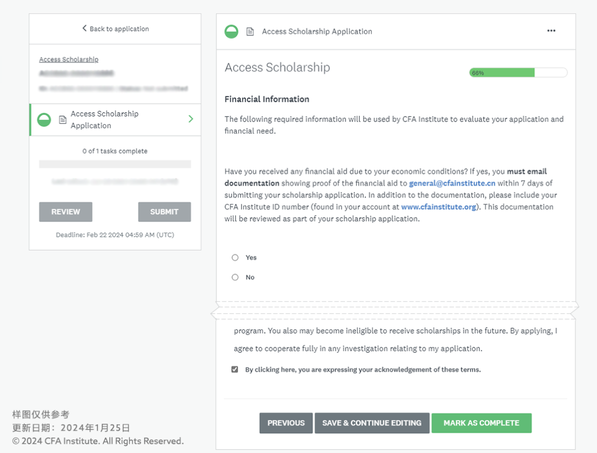Select the Yes radio button

click(x=235, y=257)
